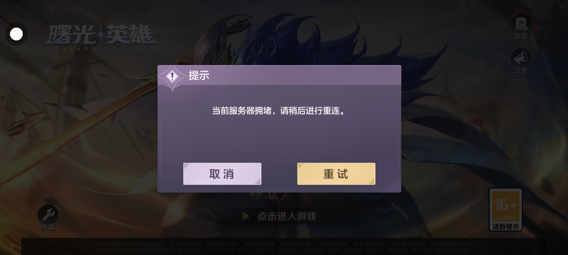Retry connection with the 重试 button

coord(336,174)
